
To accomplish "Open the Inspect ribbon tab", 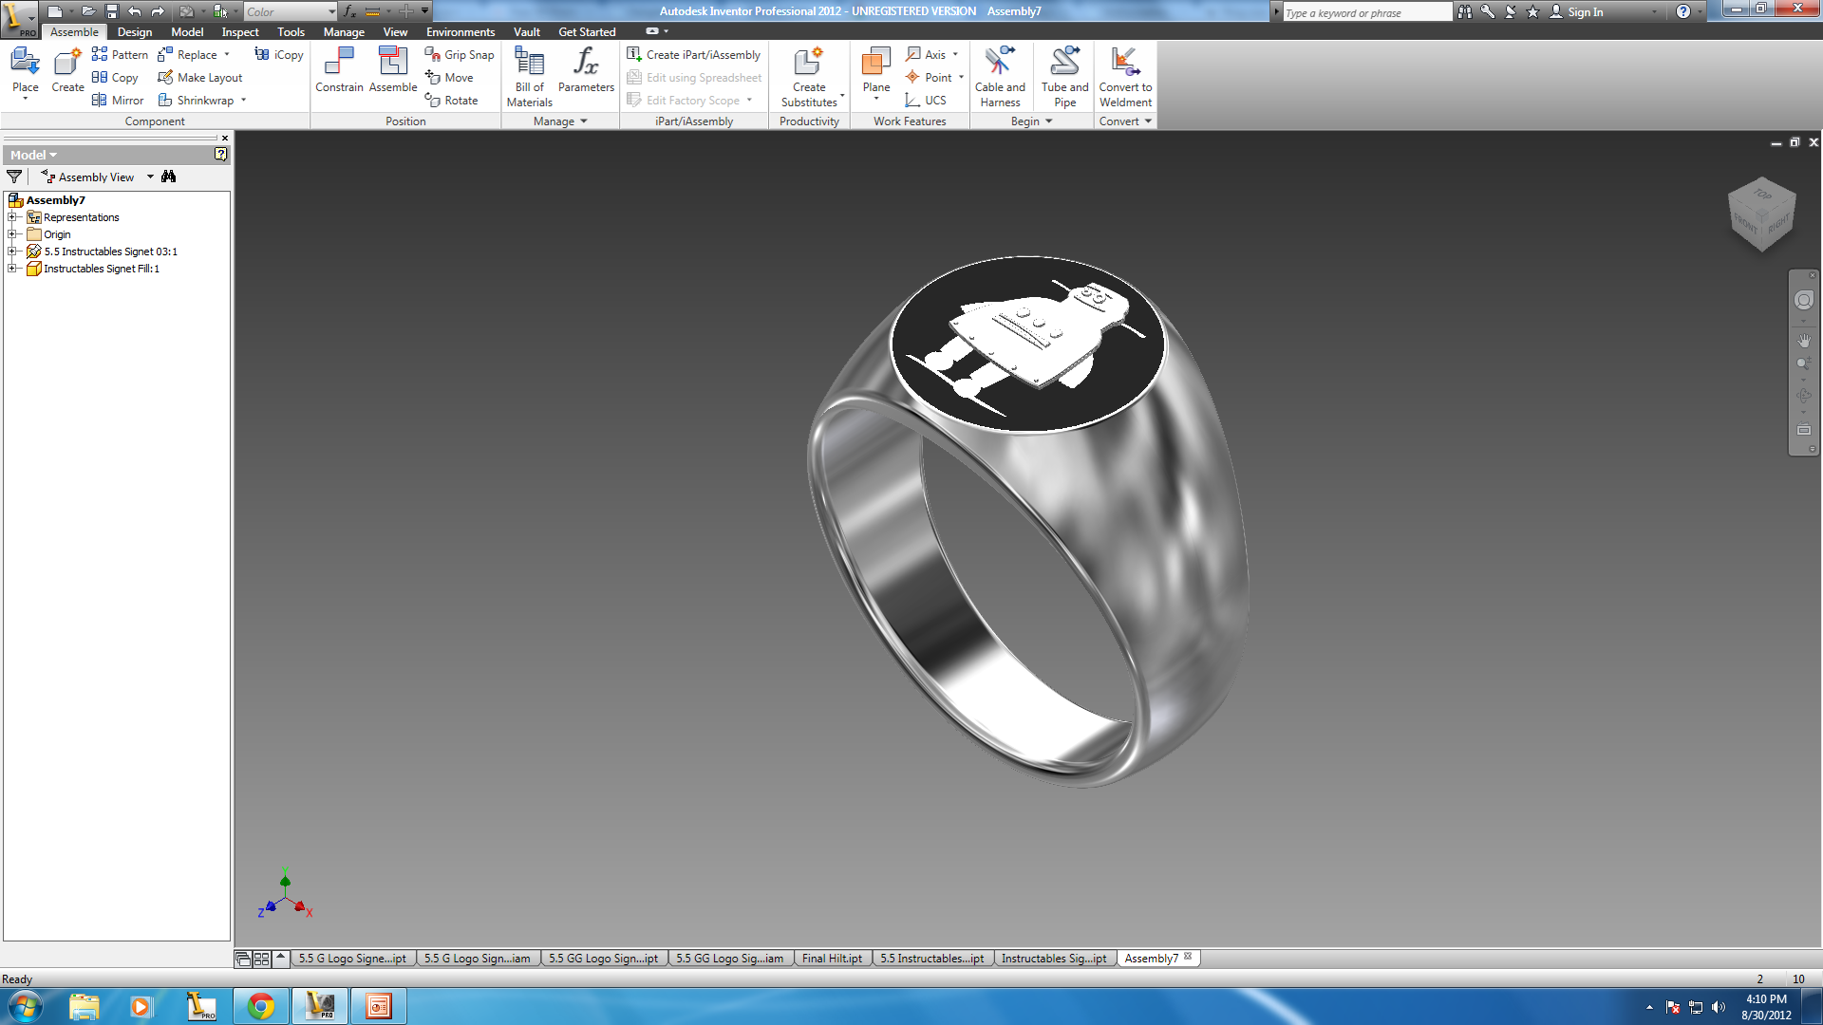I will [x=240, y=31].
